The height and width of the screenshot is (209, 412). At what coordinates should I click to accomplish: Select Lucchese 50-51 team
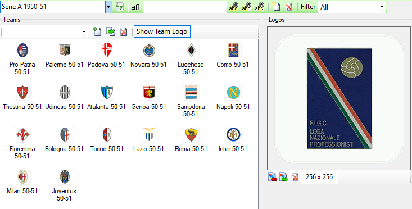click(x=191, y=59)
